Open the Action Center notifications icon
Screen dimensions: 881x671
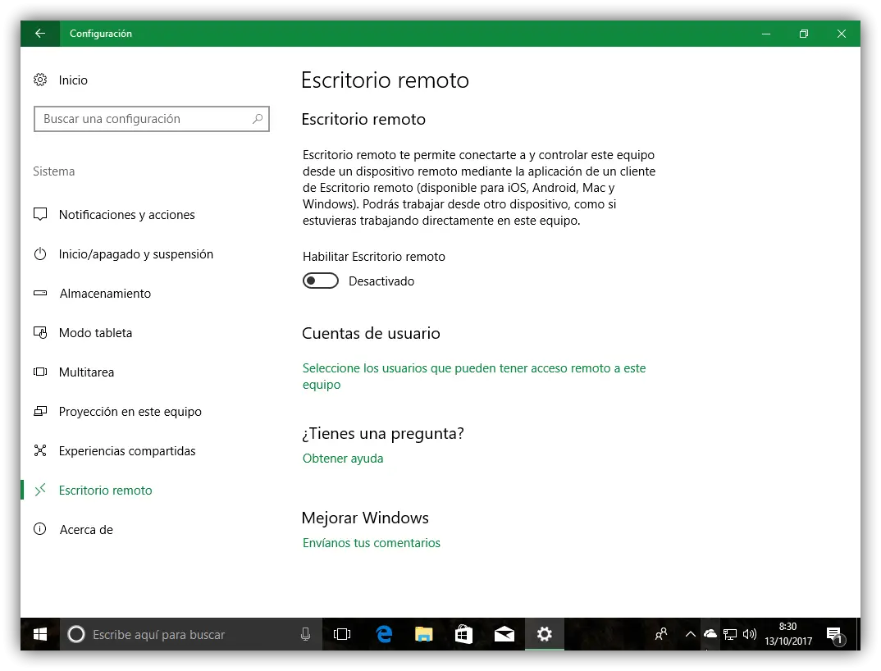(836, 635)
